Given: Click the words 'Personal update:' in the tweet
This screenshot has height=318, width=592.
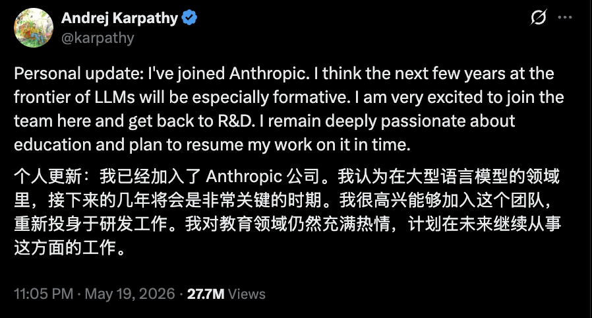Looking at the screenshot, I should point(79,74).
